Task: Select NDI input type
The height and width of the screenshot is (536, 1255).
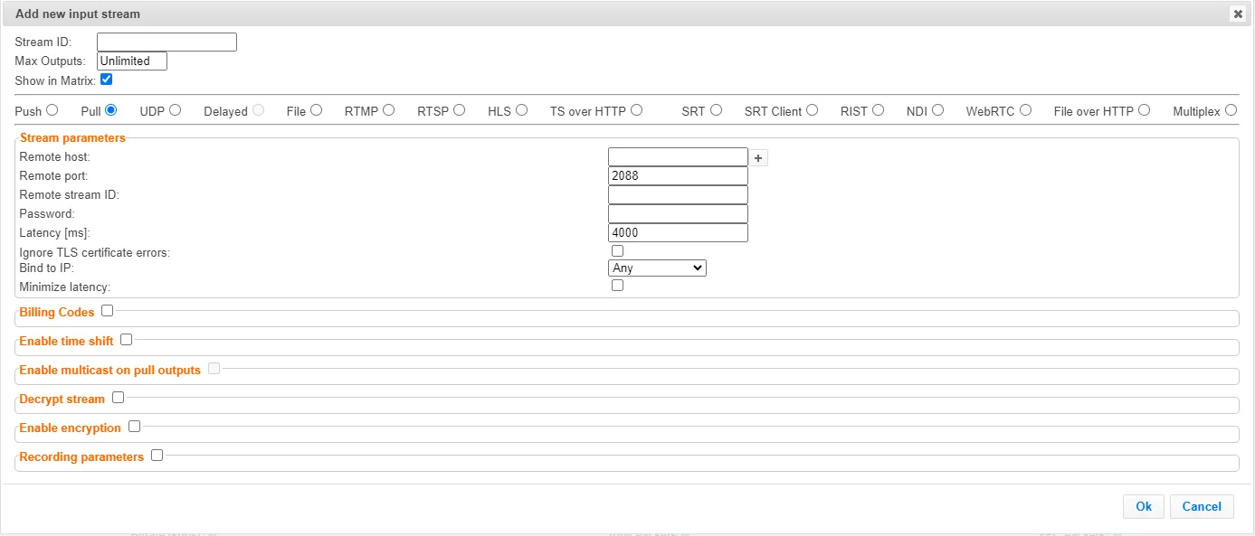Action: coord(938,110)
